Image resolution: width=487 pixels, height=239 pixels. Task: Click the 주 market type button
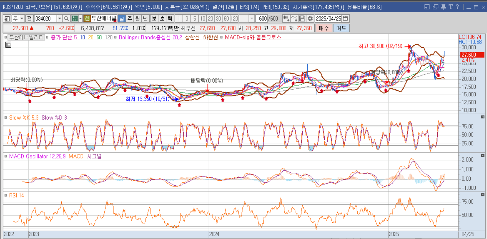tap(15, 19)
